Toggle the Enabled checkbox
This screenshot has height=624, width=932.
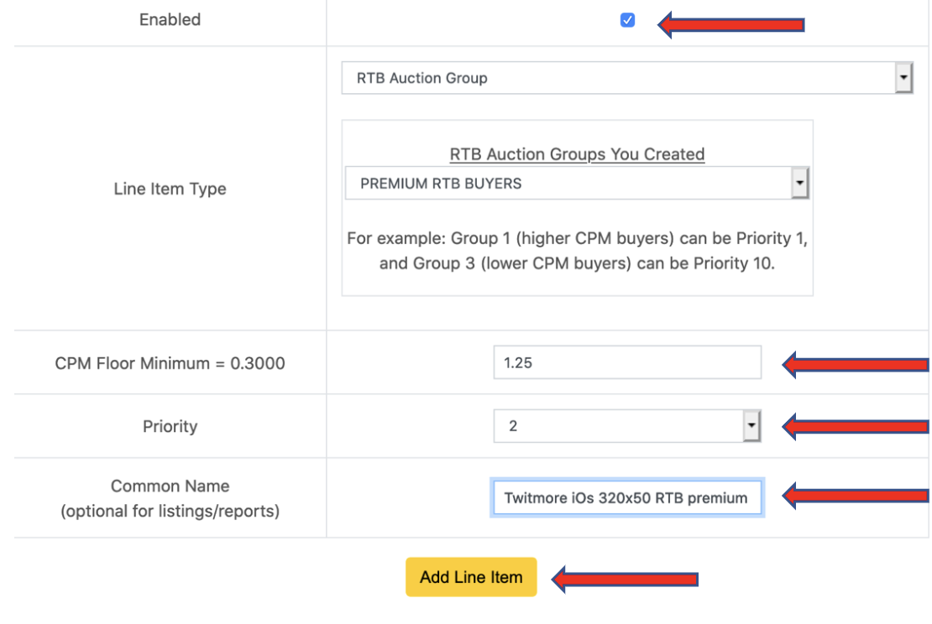coord(627,21)
